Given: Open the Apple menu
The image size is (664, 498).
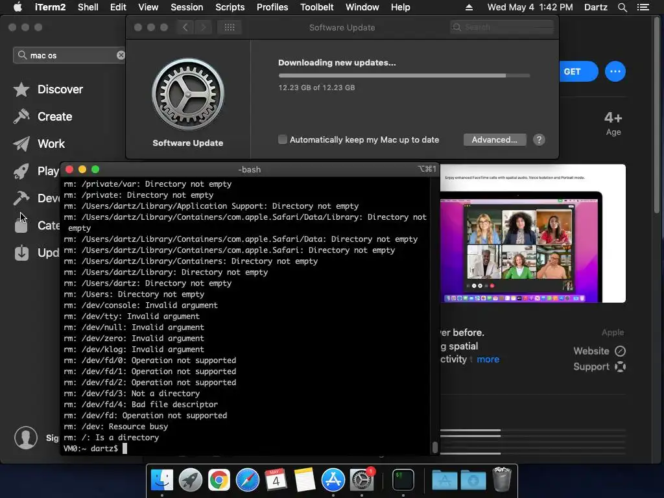Looking at the screenshot, I should coord(18,7).
